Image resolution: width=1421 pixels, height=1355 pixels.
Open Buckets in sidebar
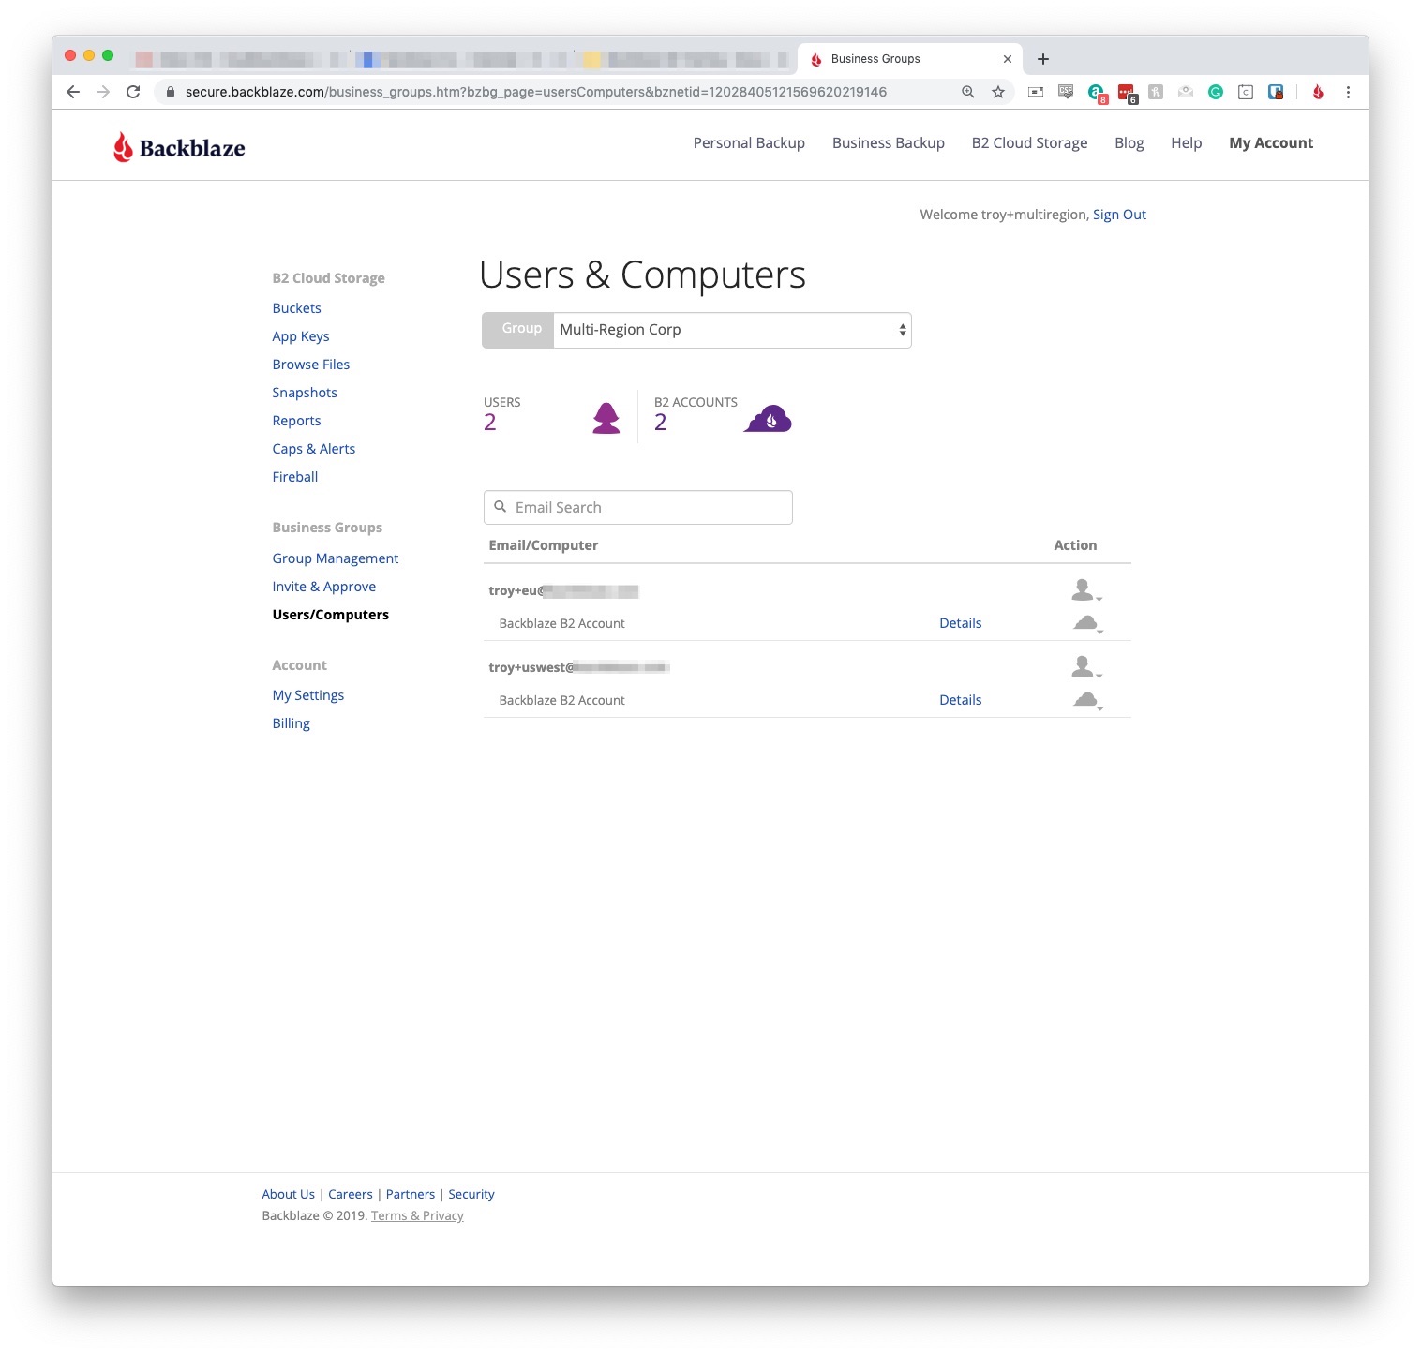296,308
